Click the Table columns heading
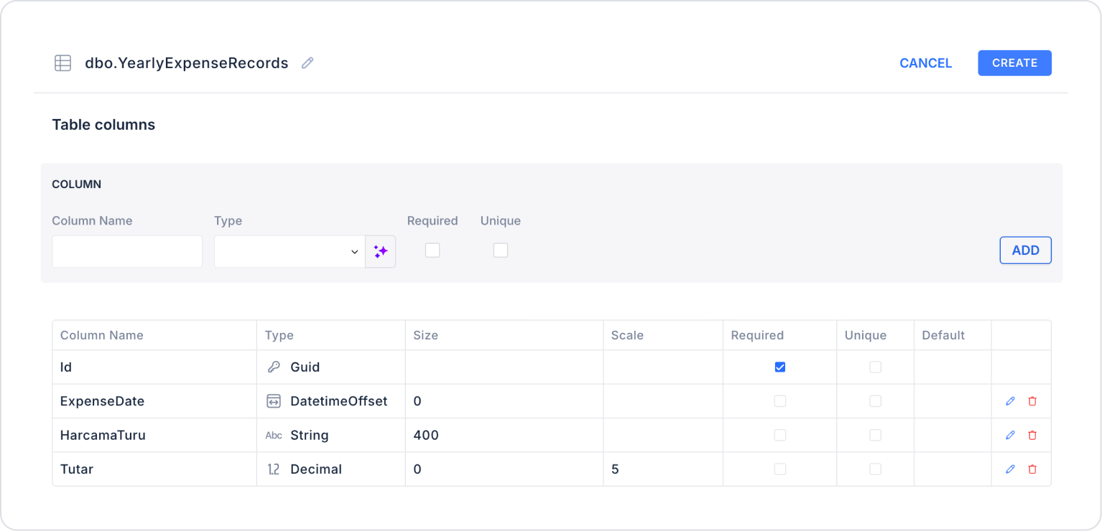Screen dimensions: 1102x531 [x=103, y=125]
